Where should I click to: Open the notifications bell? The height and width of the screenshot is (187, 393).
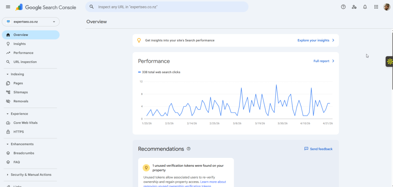click(x=365, y=7)
